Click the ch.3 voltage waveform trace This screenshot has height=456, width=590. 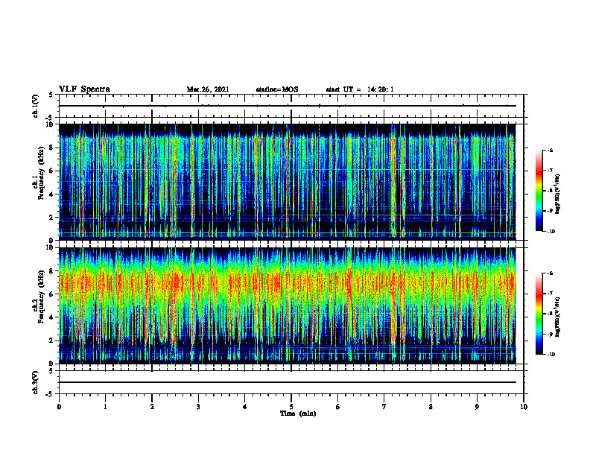[x=288, y=382]
